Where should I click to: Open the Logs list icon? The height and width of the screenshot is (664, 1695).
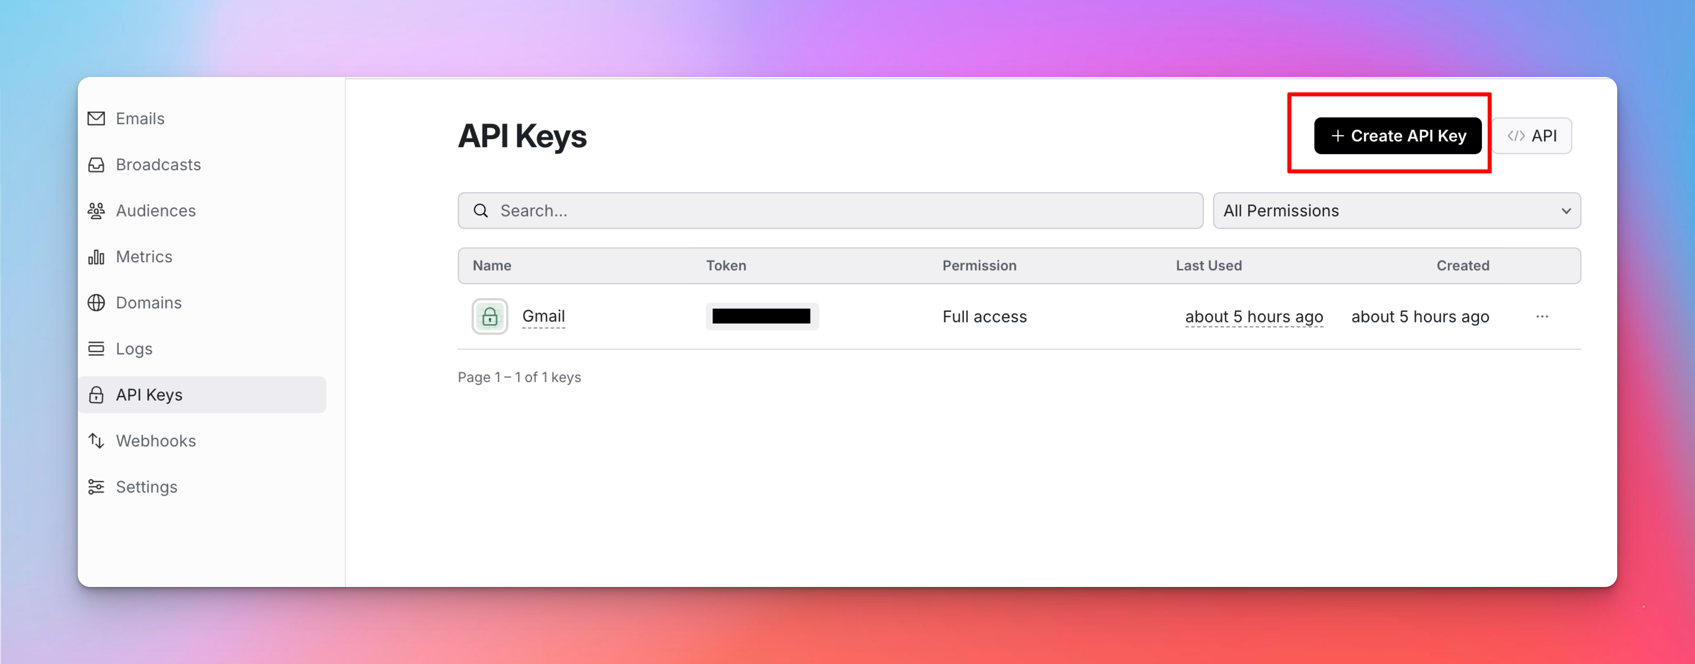click(x=96, y=349)
